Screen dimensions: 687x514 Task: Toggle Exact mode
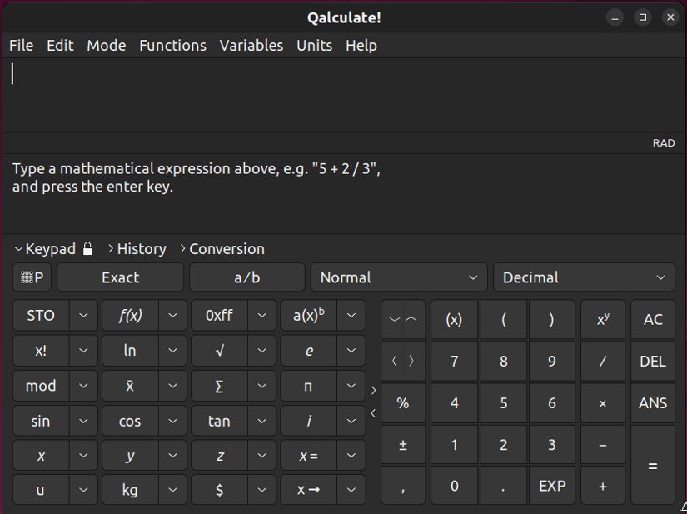point(120,277)
